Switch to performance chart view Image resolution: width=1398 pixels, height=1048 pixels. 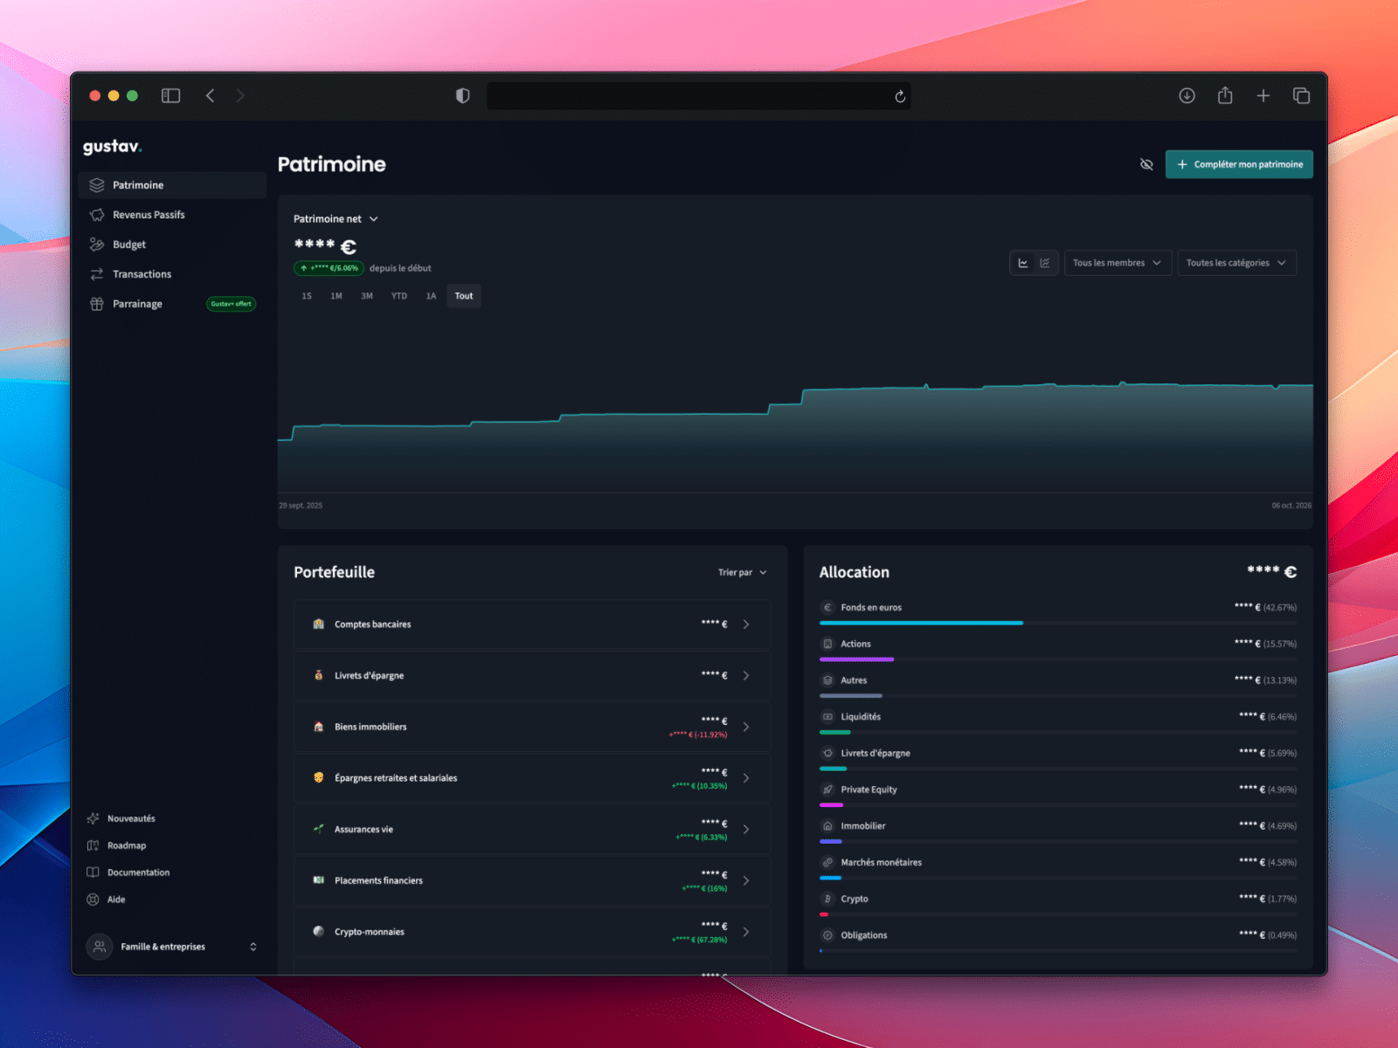1045,263
